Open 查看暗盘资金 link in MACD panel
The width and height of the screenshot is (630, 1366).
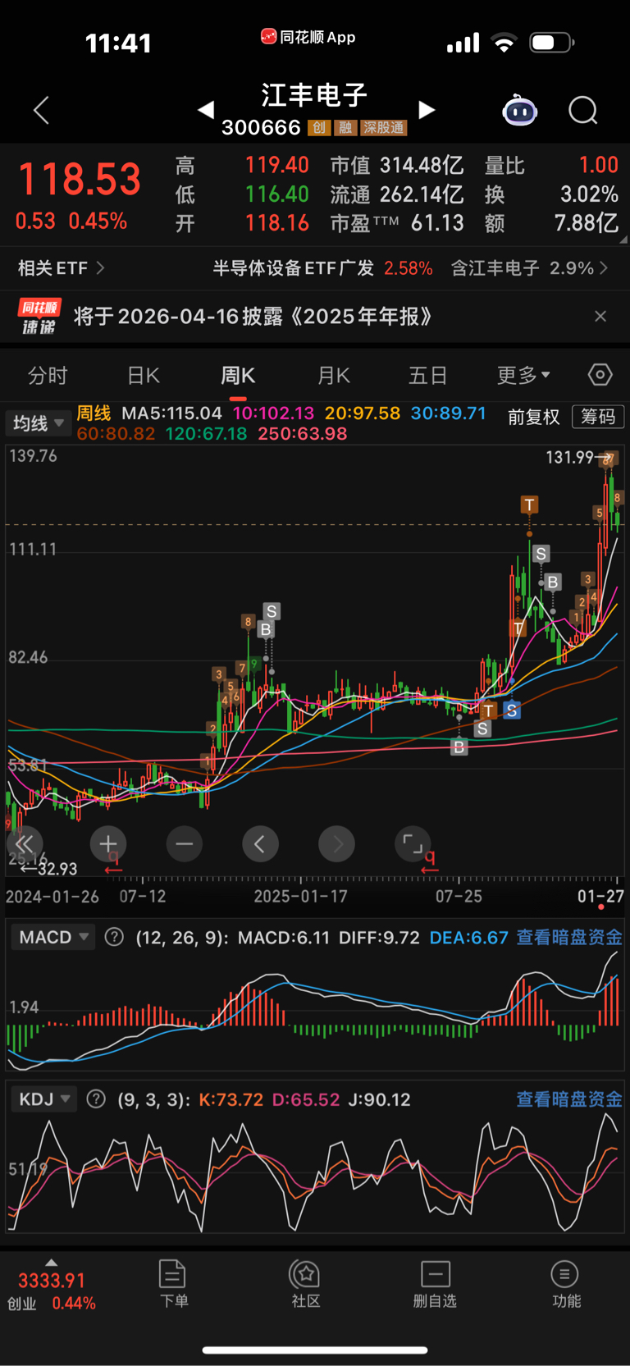[x=569, y=937]
